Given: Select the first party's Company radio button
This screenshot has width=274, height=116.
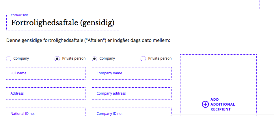Looking at the screenshot, I should pos(9,59).
